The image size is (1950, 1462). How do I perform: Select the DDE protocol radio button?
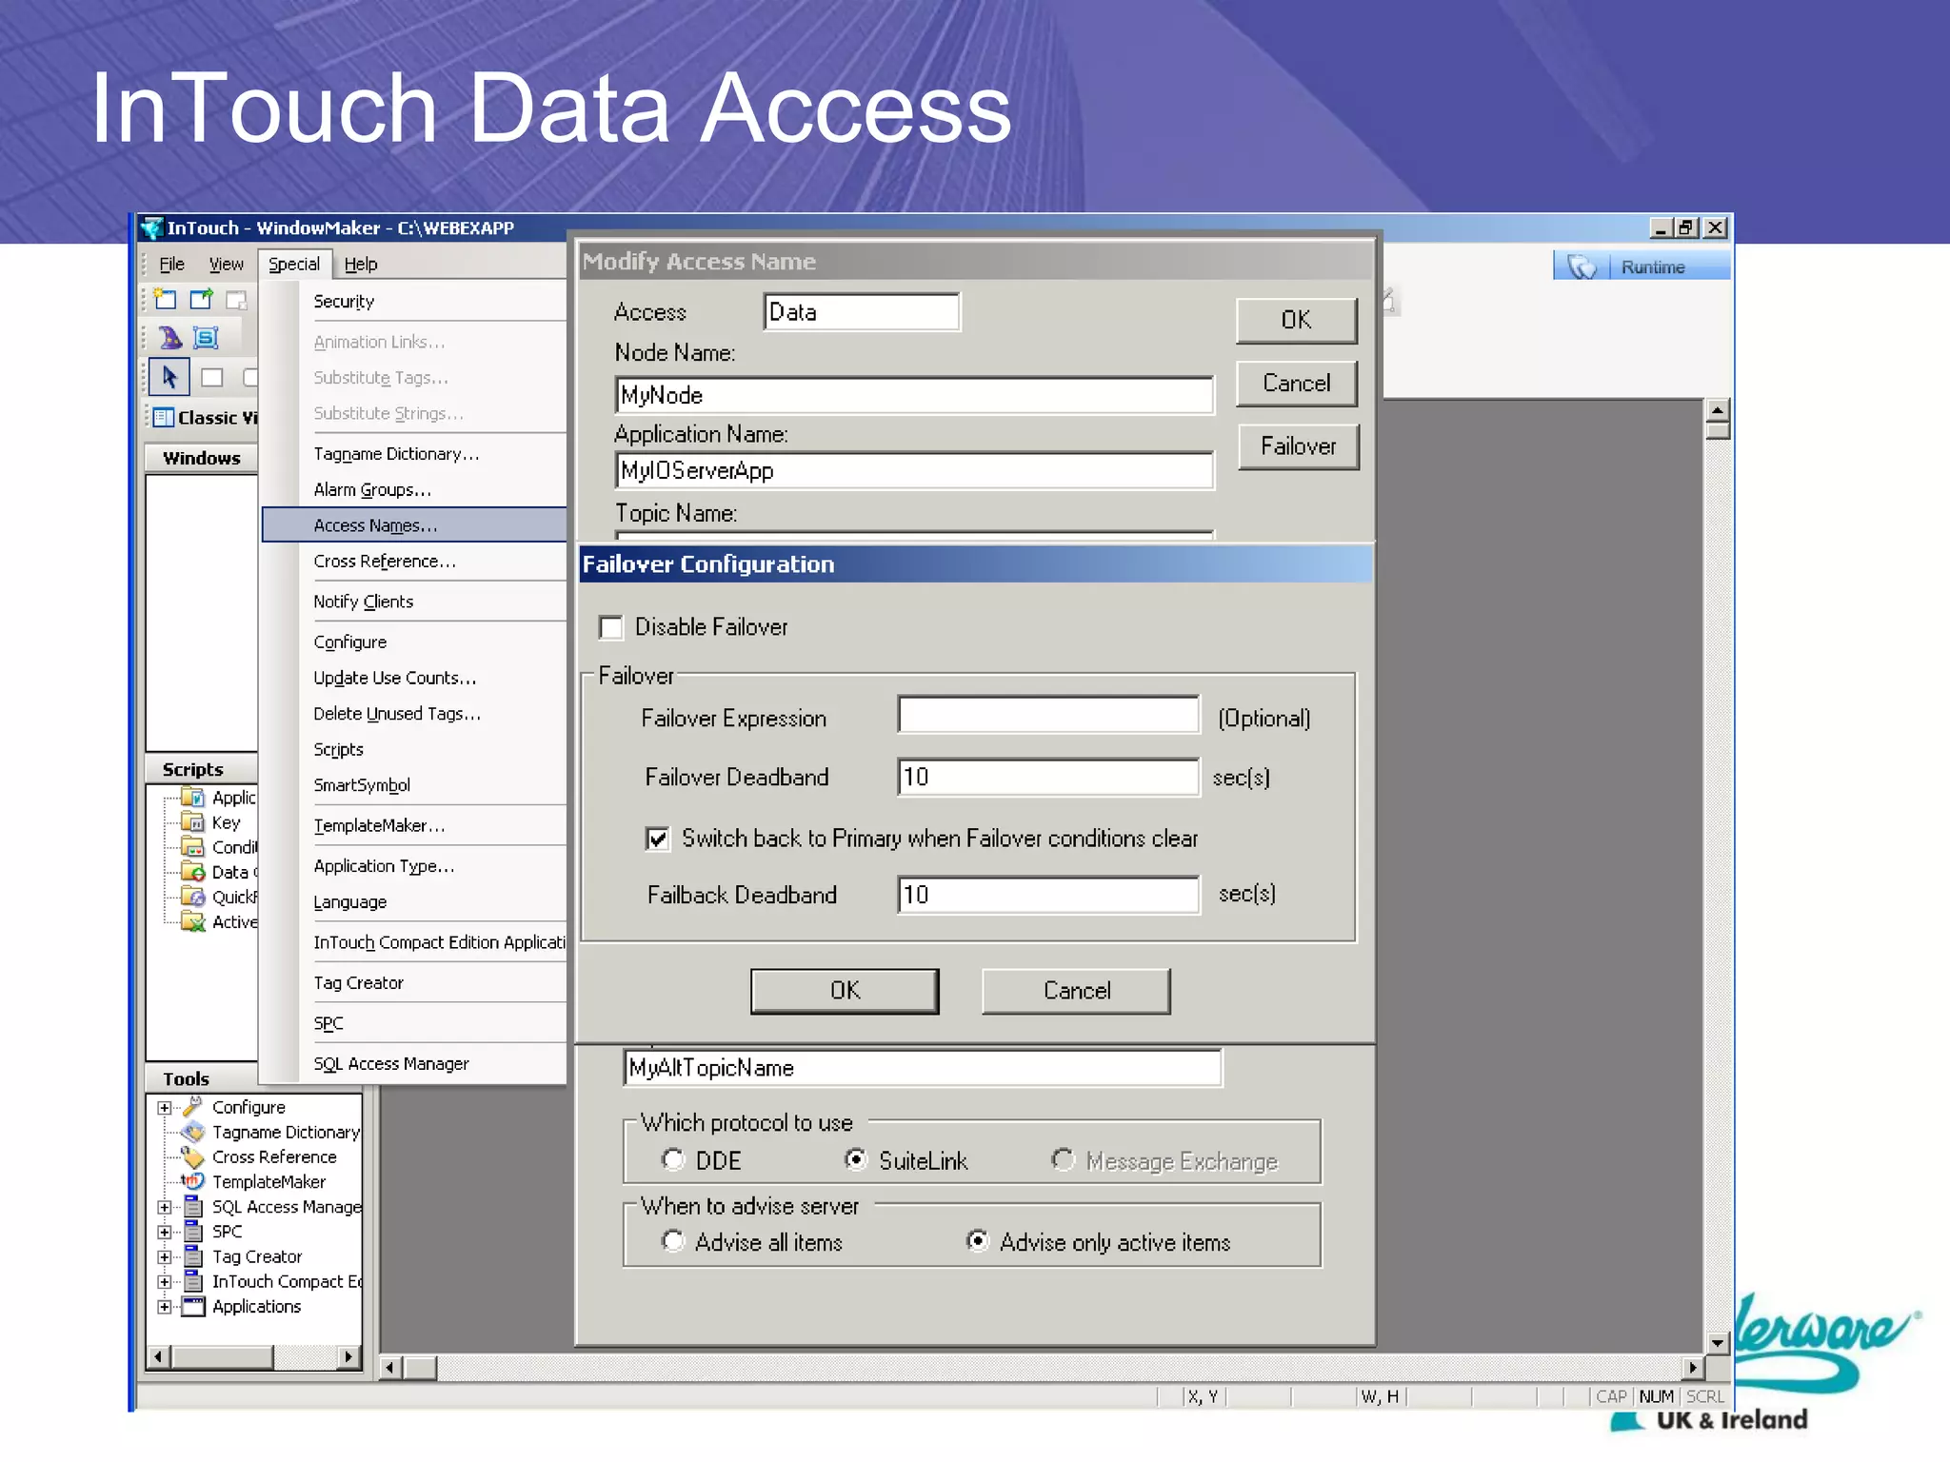tap(672, 1159)
